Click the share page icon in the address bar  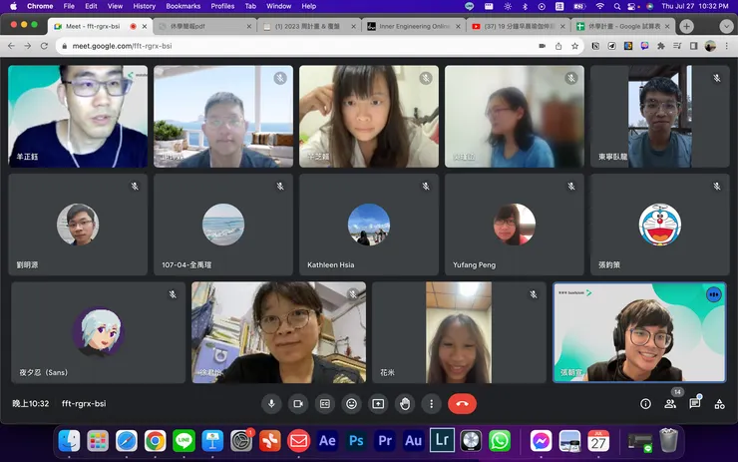tap(558, 46)
